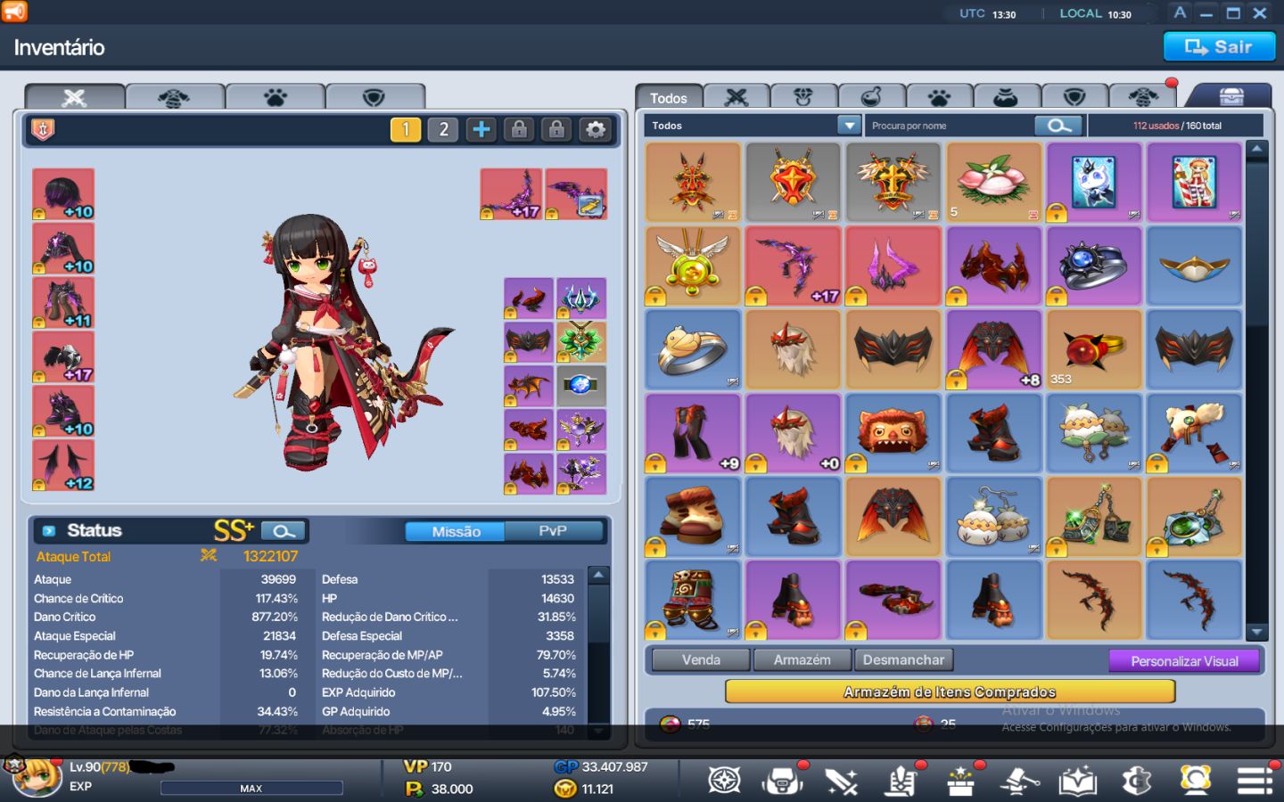Focus the Procura por nome search field
Image resolution: width=1284 pixels, height=802 pixels.
point(949,126)
